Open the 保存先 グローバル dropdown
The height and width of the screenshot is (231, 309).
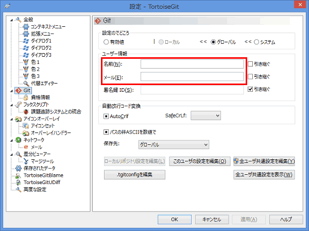click(x=174, y=144)
